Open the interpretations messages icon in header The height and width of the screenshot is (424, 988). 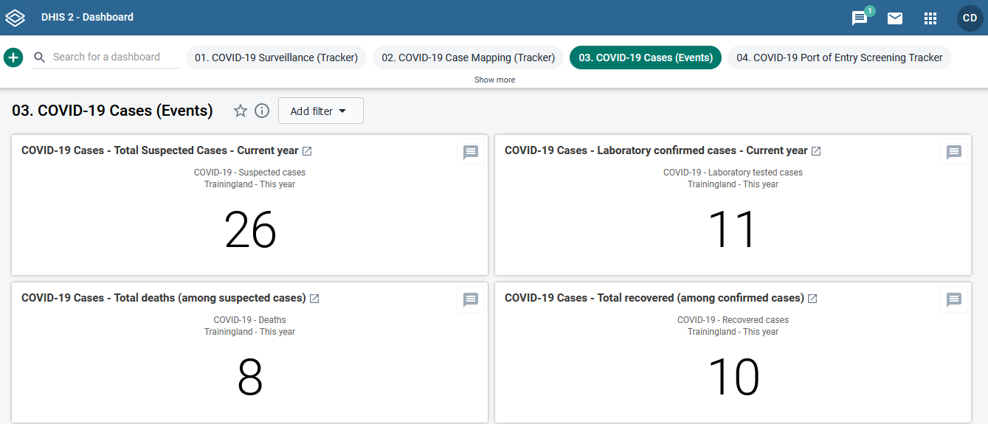point(860,18)
